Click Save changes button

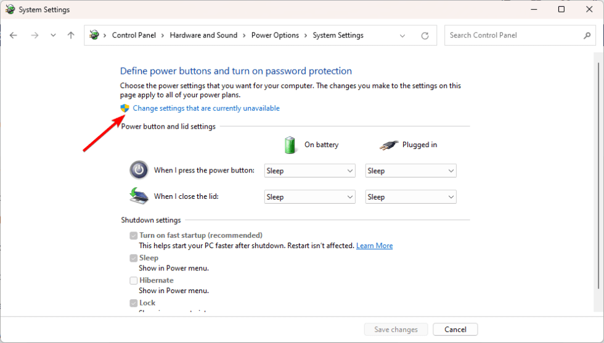coord(396,329)
